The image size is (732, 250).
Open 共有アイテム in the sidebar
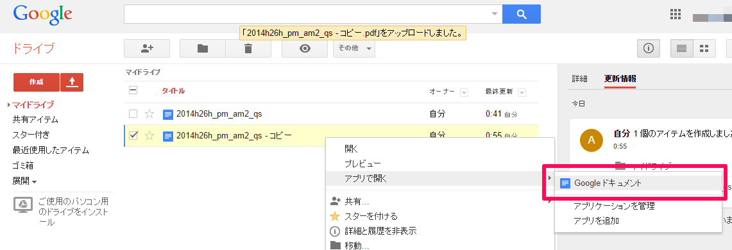point(35,120)
